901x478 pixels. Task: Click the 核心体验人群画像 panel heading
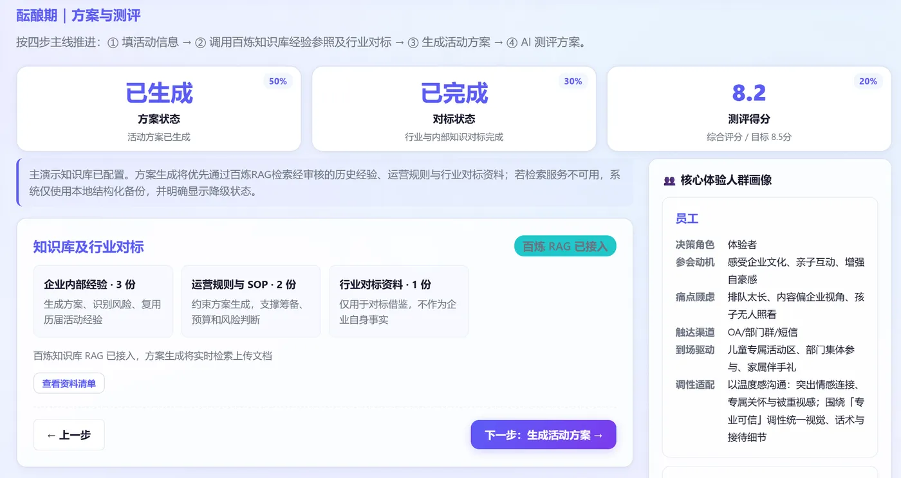click(x=726, y=181)
